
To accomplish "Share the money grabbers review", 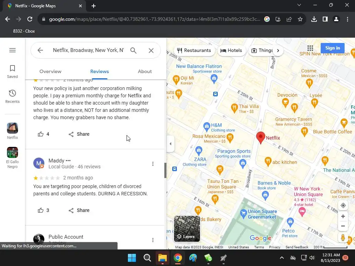I will coord(79,134).
